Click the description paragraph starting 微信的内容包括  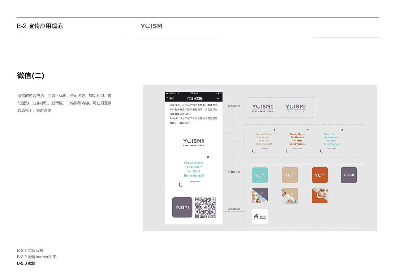click(x=64, y=103)
